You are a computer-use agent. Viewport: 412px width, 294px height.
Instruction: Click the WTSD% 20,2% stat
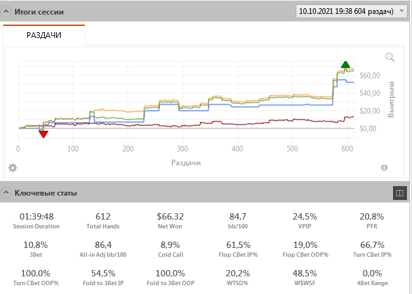tap(241, 277)
